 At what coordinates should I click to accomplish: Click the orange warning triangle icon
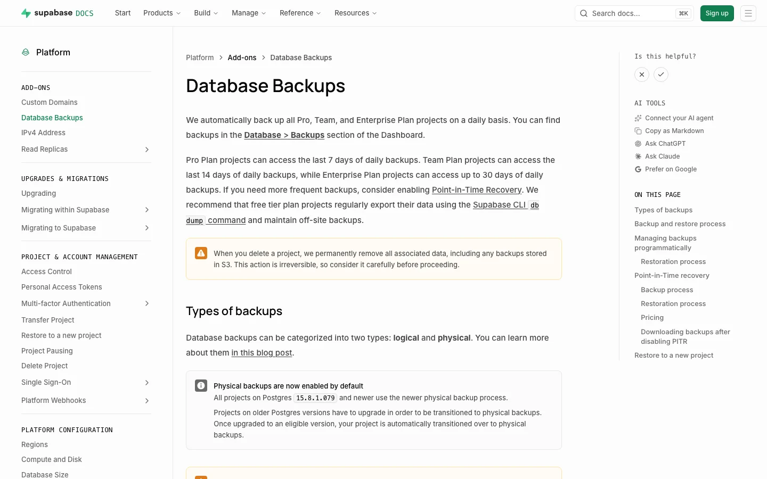tap(201, 253)
